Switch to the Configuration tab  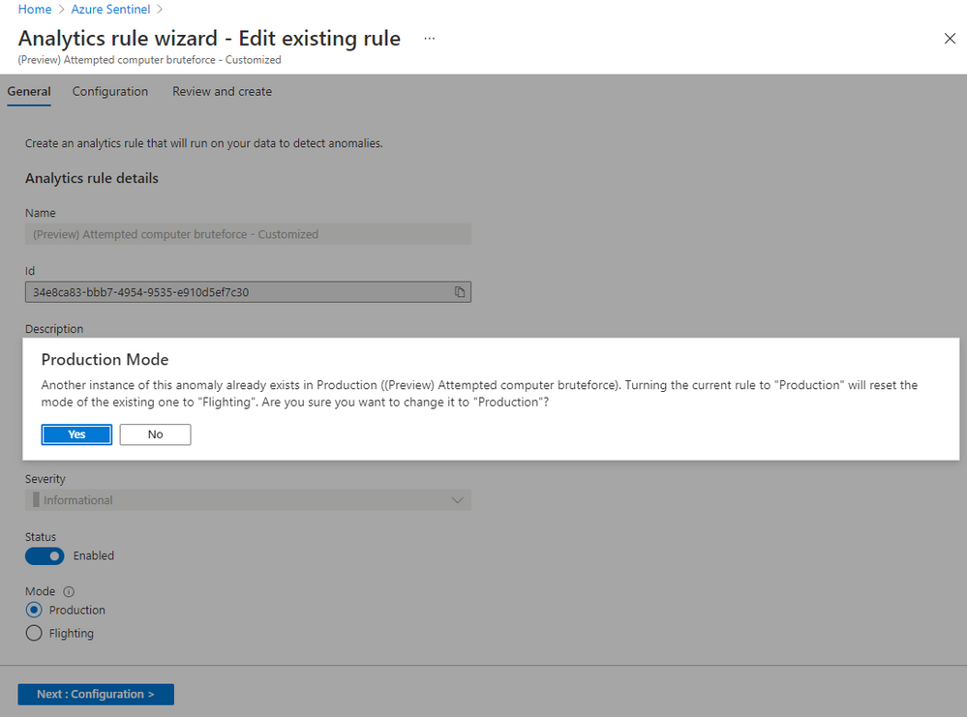(x=109, y=91)
